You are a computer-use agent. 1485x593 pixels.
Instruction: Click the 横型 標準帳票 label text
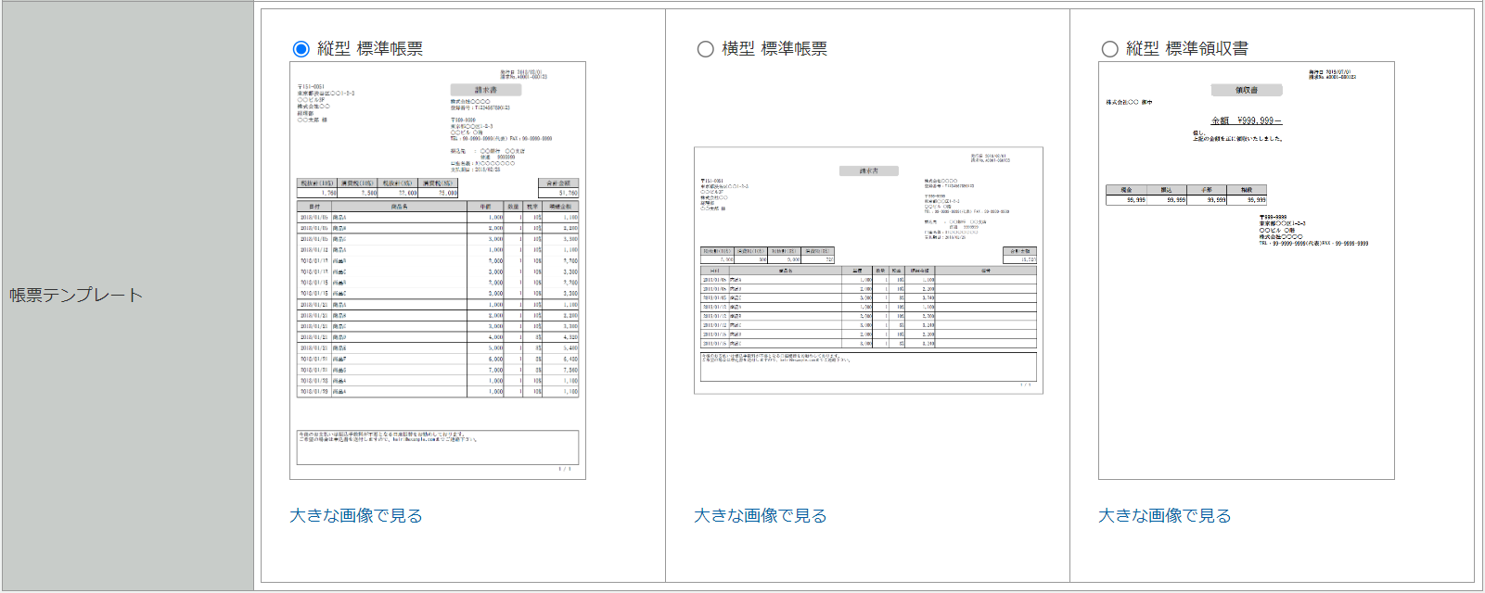tap(775, 49)
